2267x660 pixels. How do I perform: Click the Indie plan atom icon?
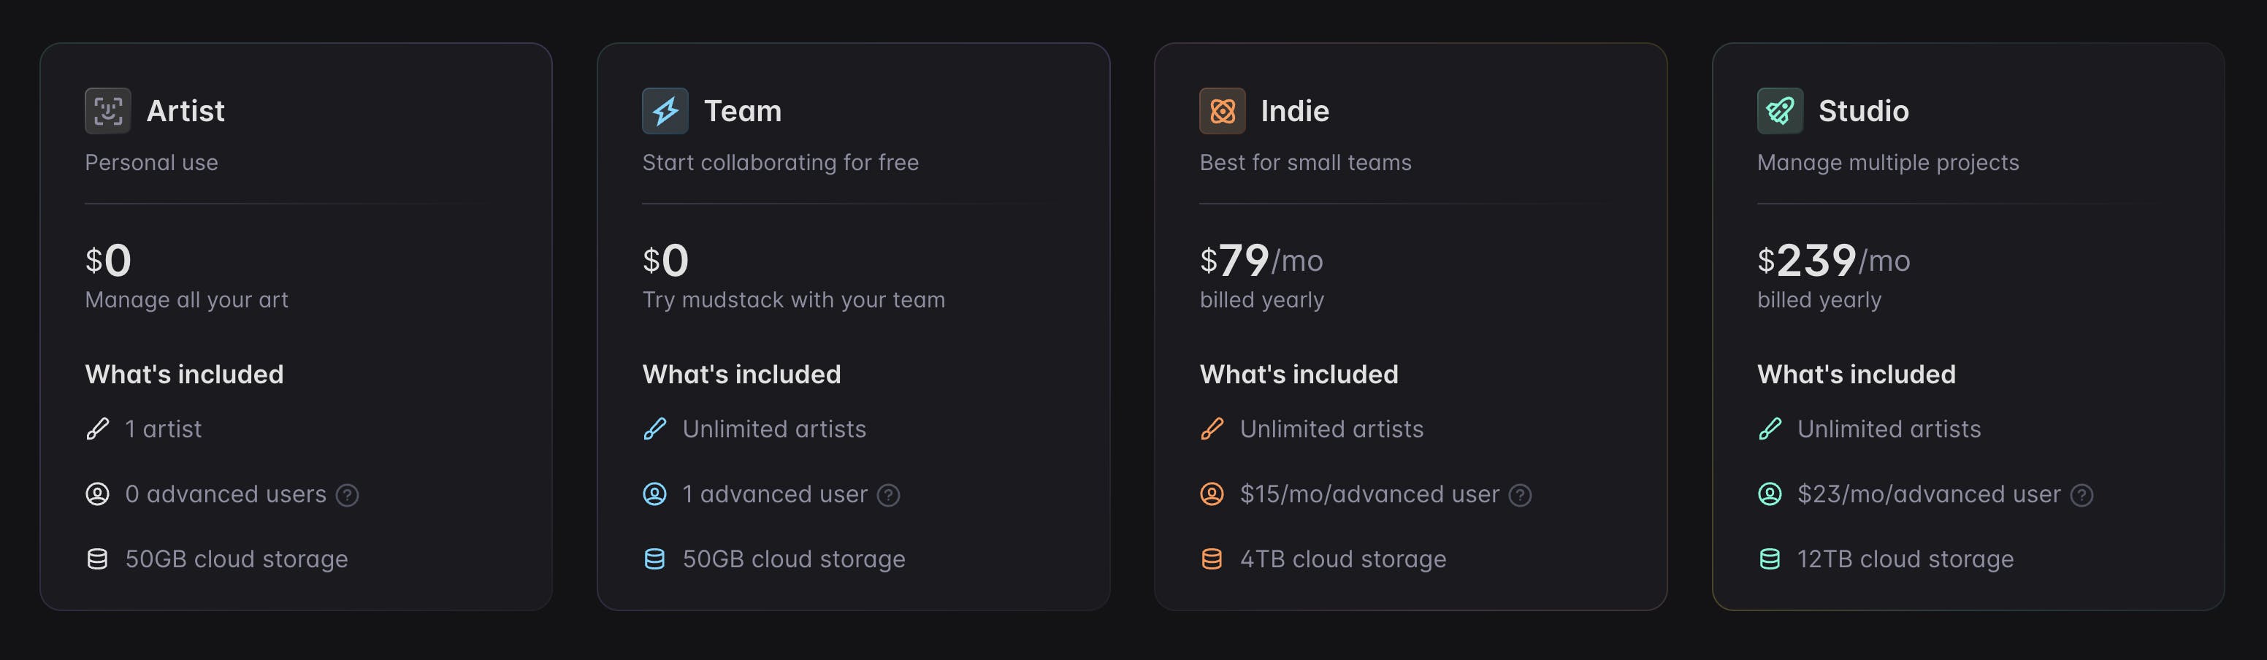click(x=1221, y=111)
